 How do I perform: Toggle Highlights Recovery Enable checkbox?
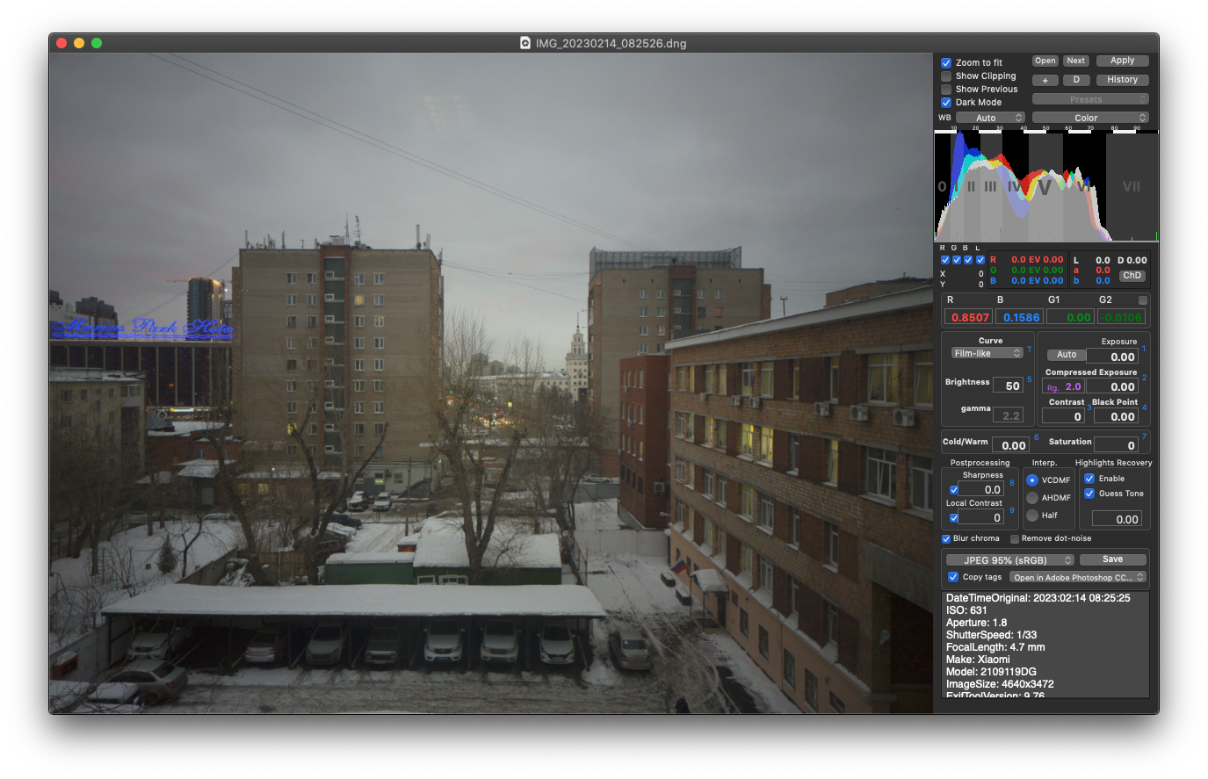pyautogui.click(x=1089, y=479)
